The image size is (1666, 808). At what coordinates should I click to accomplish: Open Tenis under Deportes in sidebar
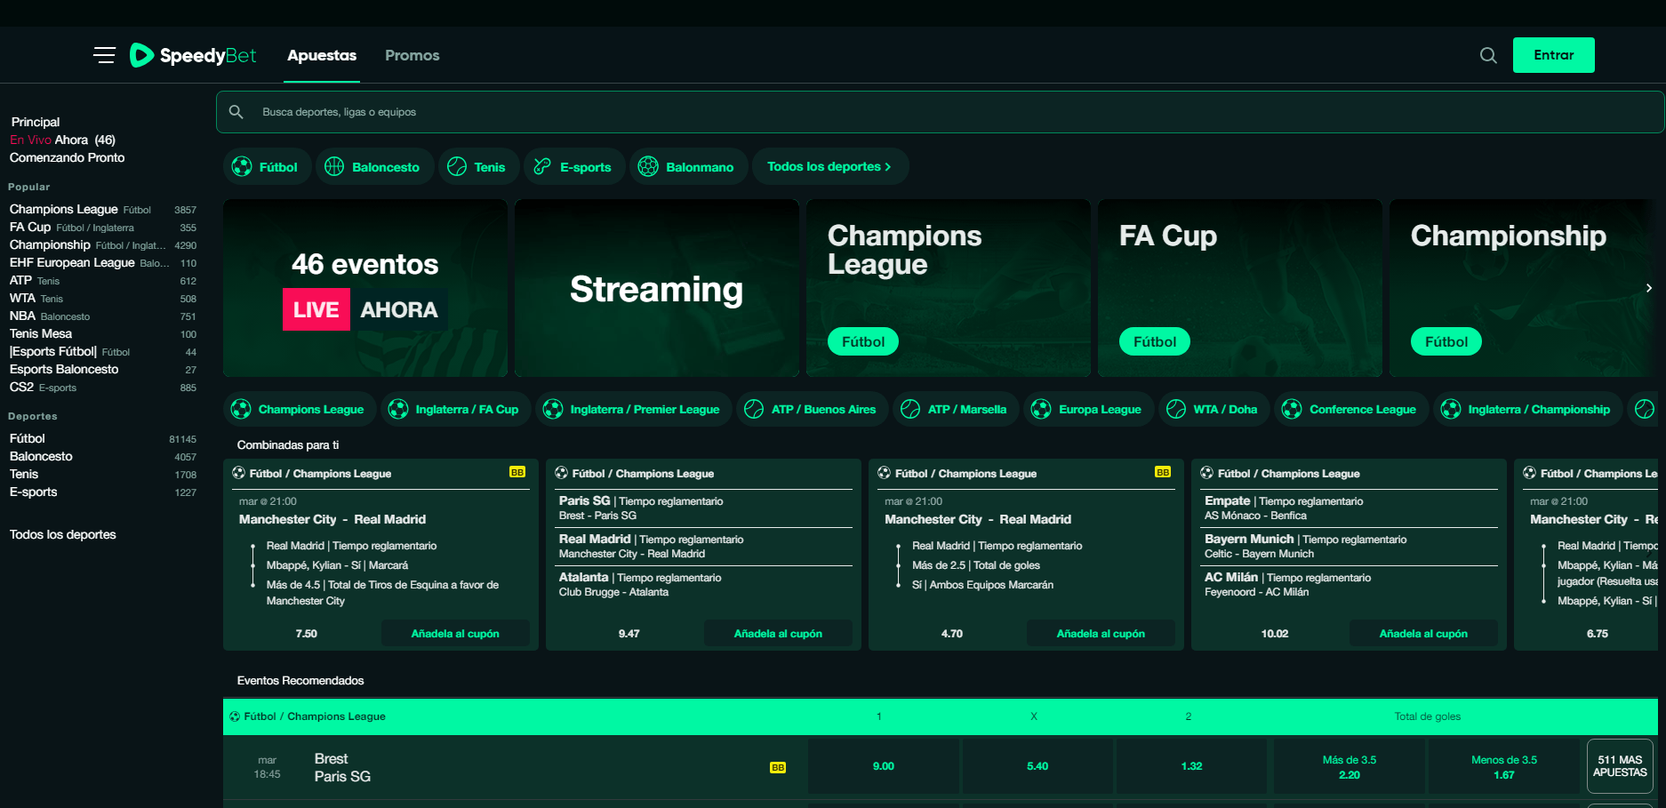coord(103,475)
